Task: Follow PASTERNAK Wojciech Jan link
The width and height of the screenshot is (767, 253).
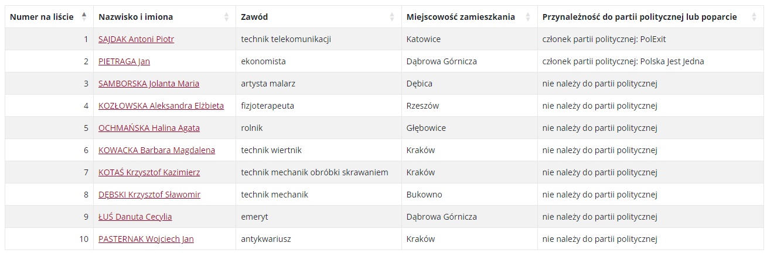Action: (146, 239)
